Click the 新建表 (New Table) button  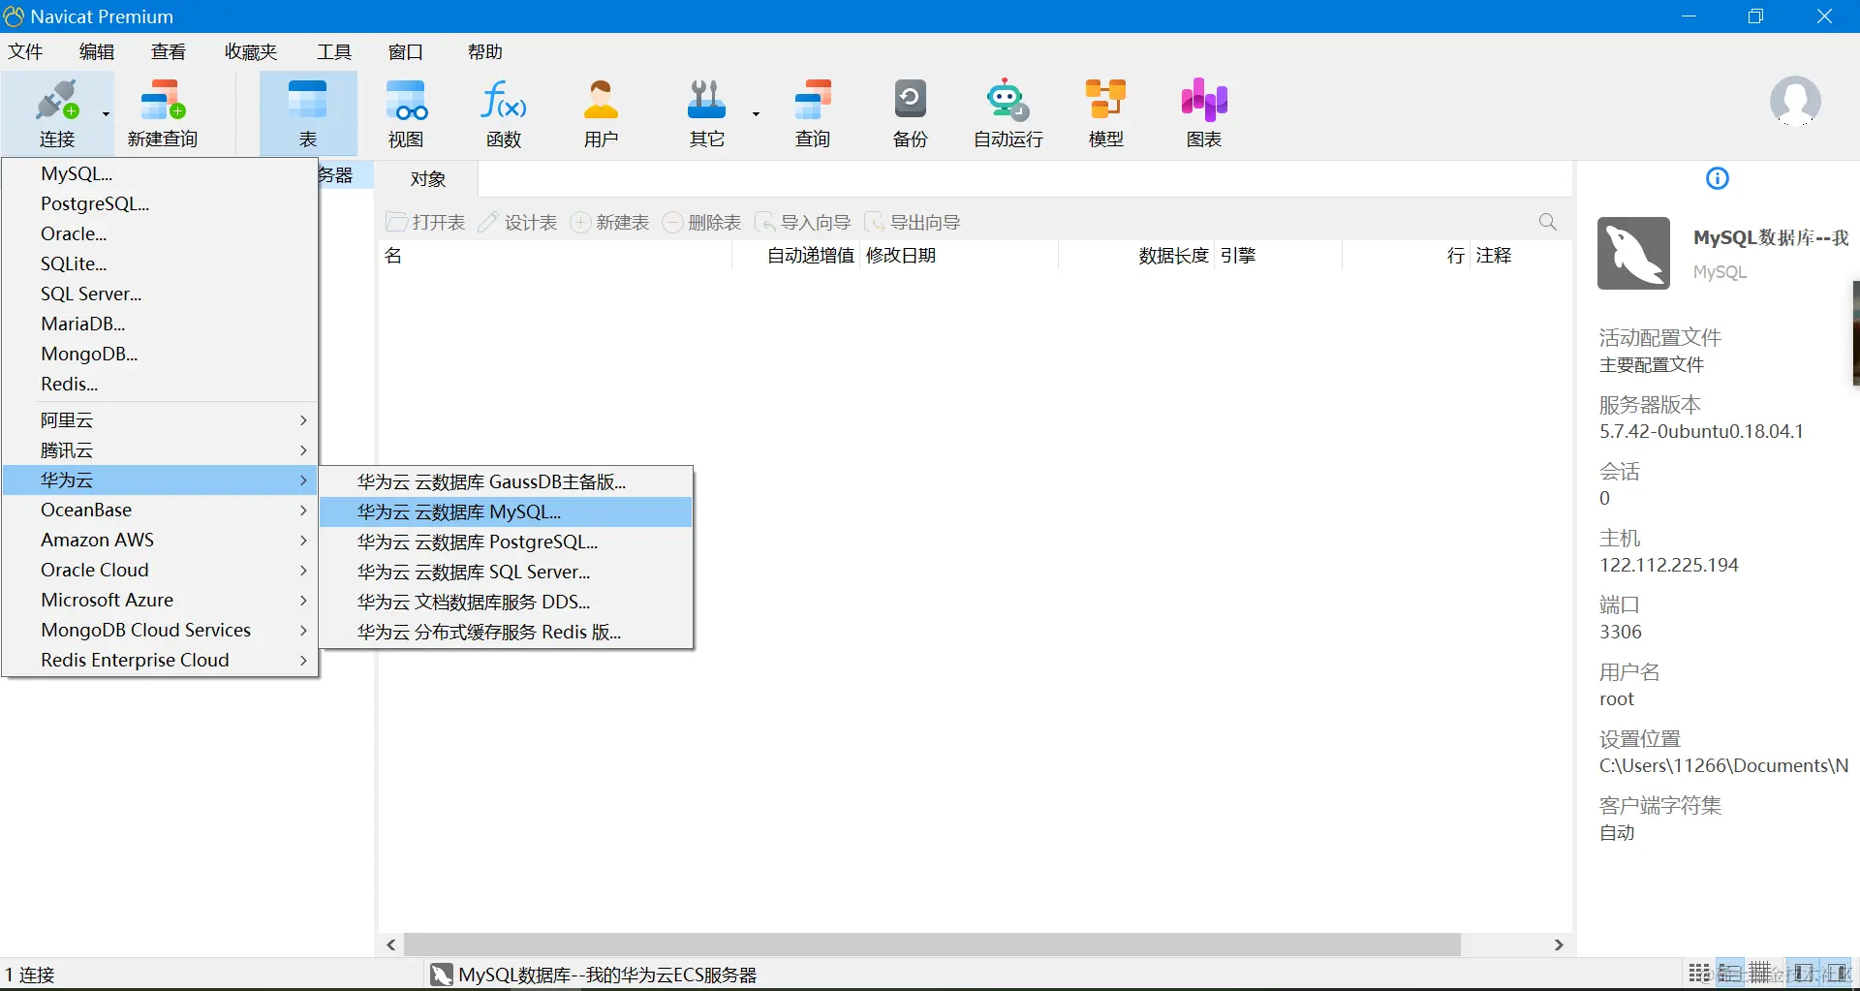(x=609, y=221)
